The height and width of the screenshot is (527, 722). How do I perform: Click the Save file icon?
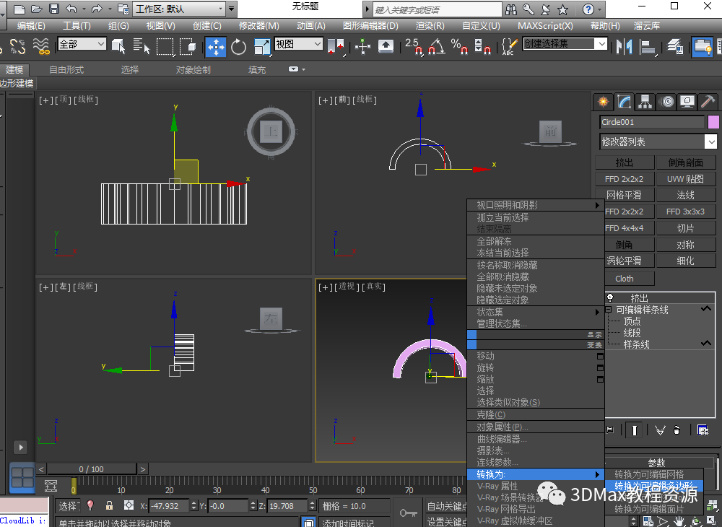54,9
